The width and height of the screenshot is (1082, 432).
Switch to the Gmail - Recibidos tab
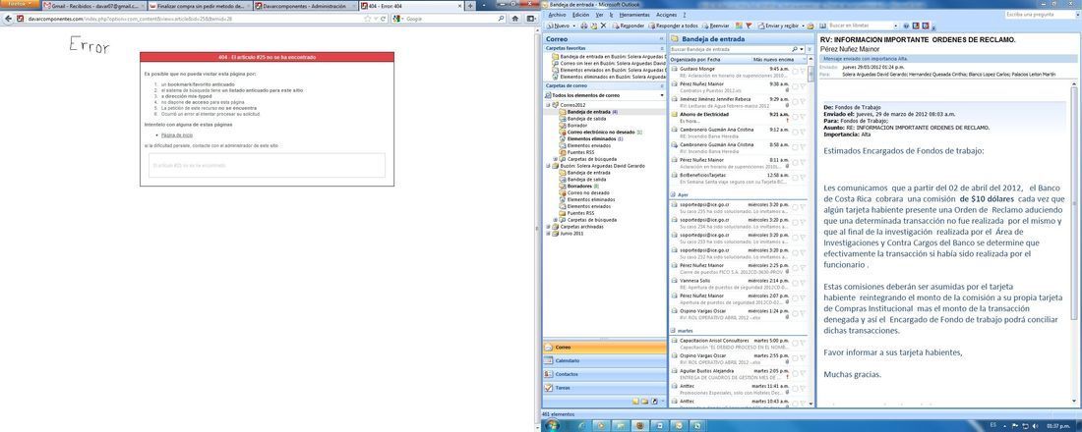pos(93,6)
